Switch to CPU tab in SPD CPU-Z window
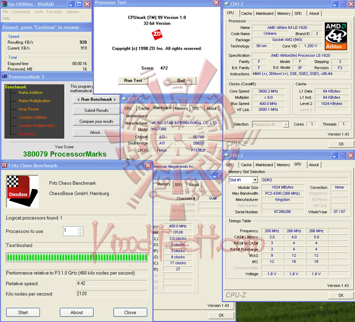Viewport: 355px width, 322px height. (230, 165)
